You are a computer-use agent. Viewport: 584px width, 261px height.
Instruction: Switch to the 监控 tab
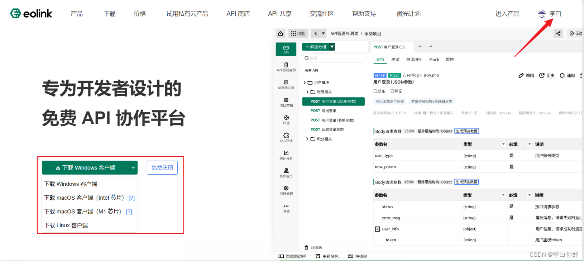[x=450, y=60]
